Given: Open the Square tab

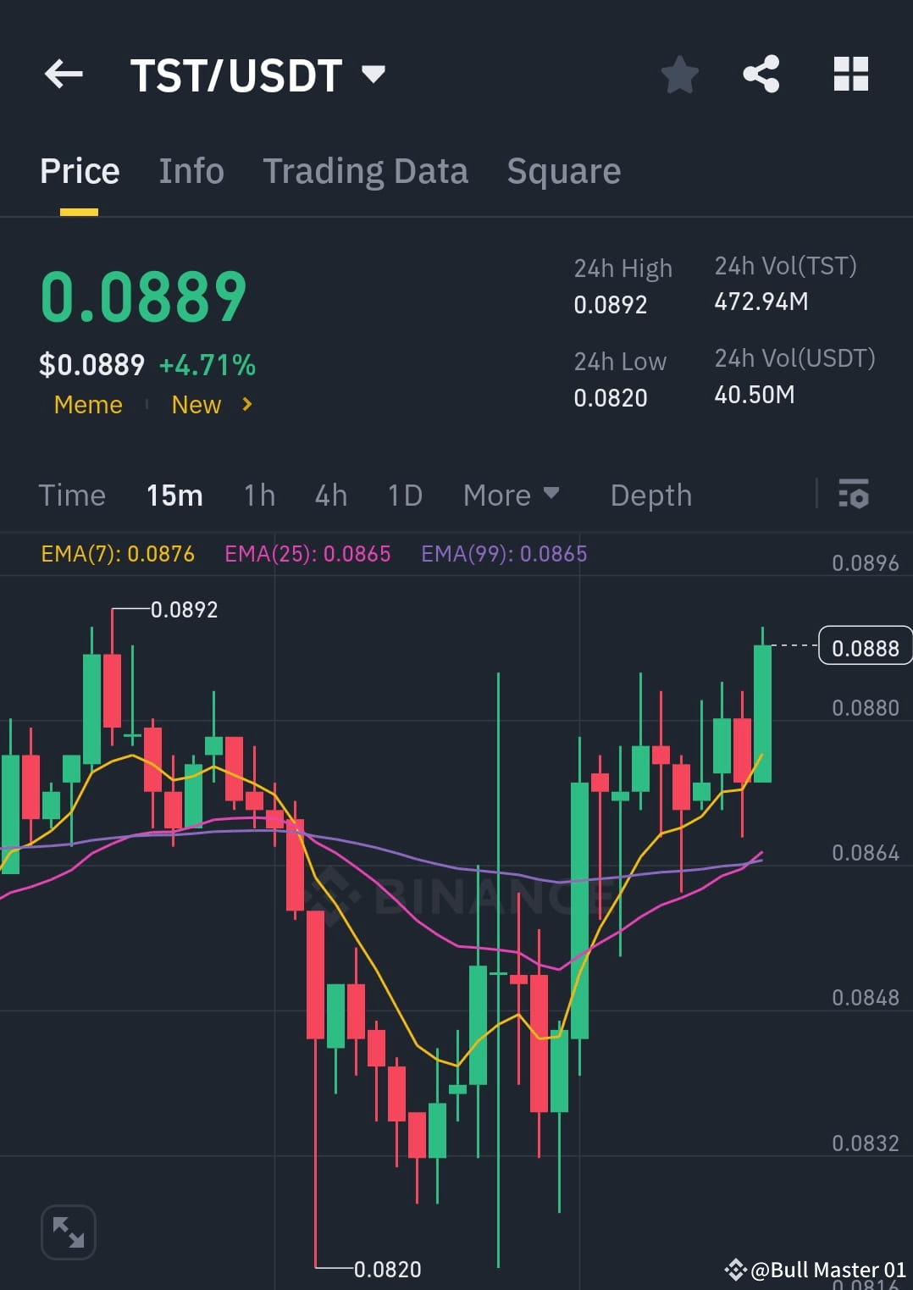Looking at the screenshot, I should [563, 170].
